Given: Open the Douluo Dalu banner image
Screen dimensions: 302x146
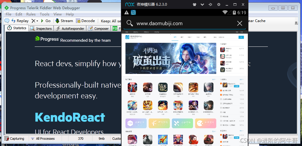Looking at the screenshot, I should click(x=171, y=58).
